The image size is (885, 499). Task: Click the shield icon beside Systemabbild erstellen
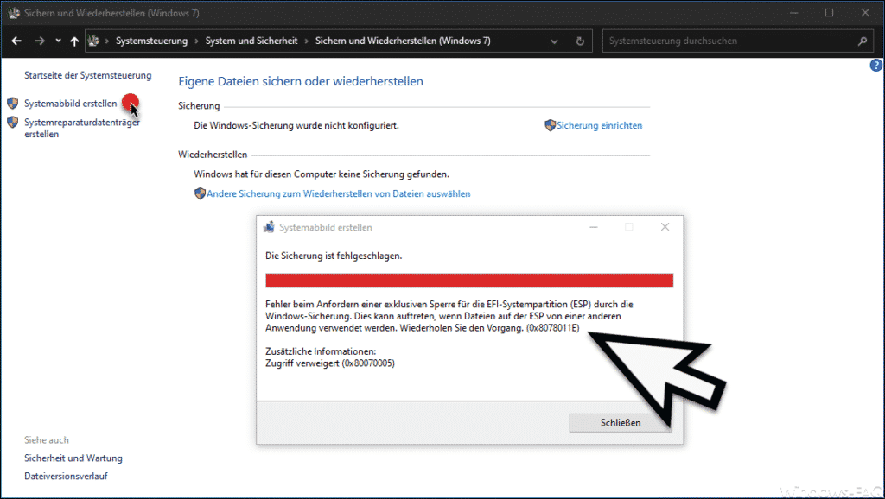[x=12, y=104]
